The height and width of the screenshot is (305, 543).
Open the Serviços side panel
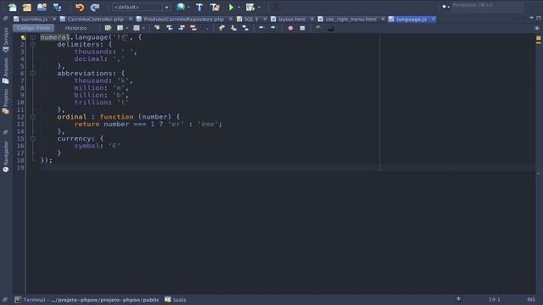(6, 40)
